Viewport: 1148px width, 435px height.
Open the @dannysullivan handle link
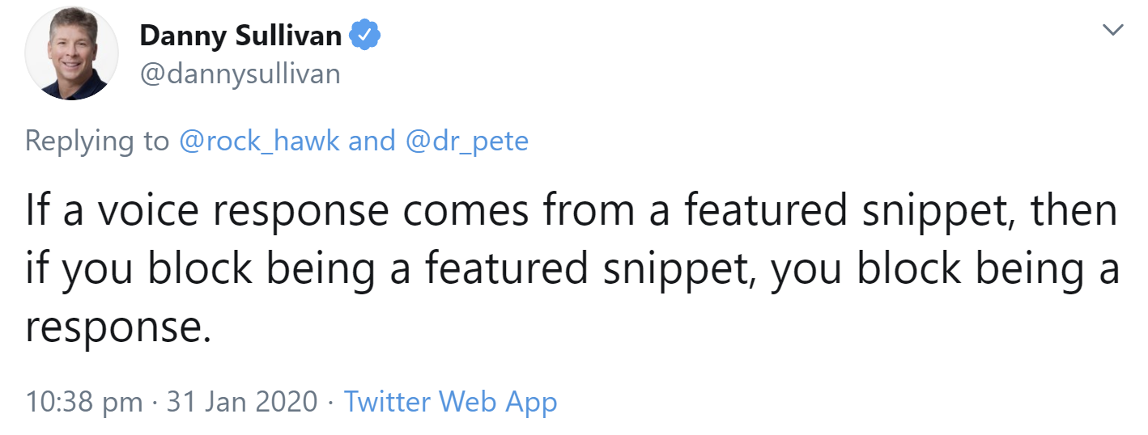pyautogui.click(x=240, y=74)
